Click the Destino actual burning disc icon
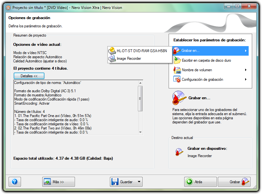Screen dimensions: 262x194 (x=179, y=152)
